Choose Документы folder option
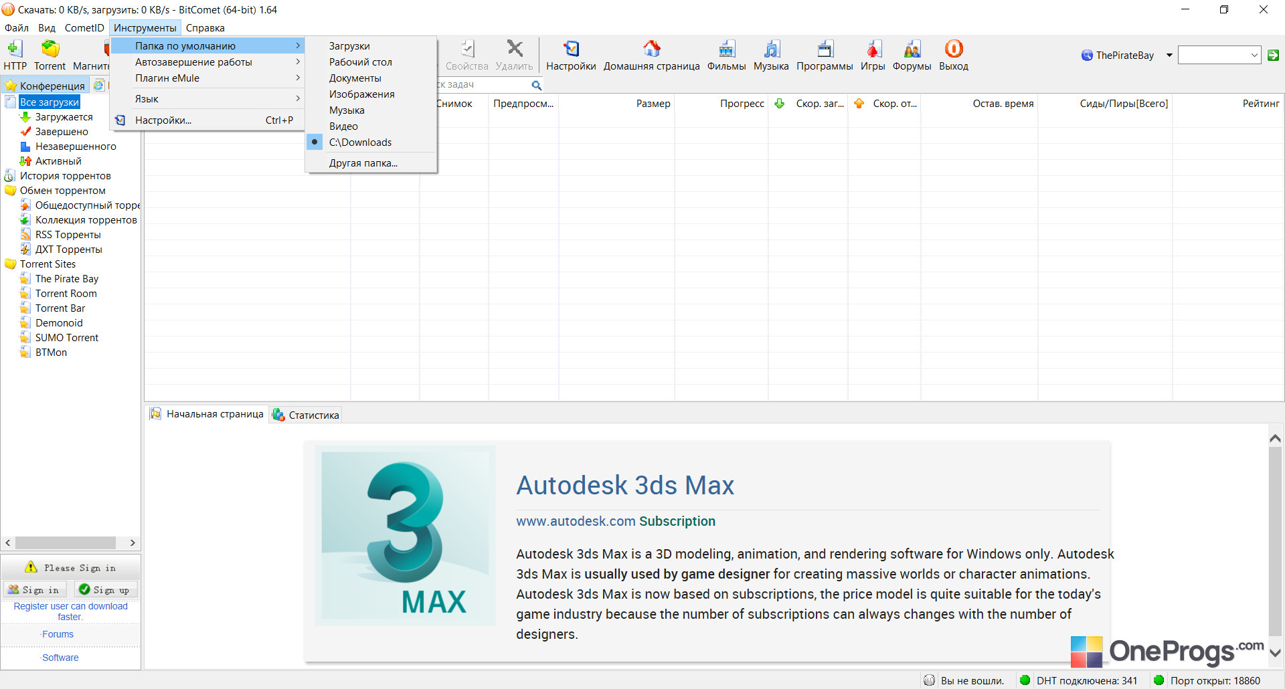Image resolution: width=1285 pixels, height=689 pixels. coord(371,78)
